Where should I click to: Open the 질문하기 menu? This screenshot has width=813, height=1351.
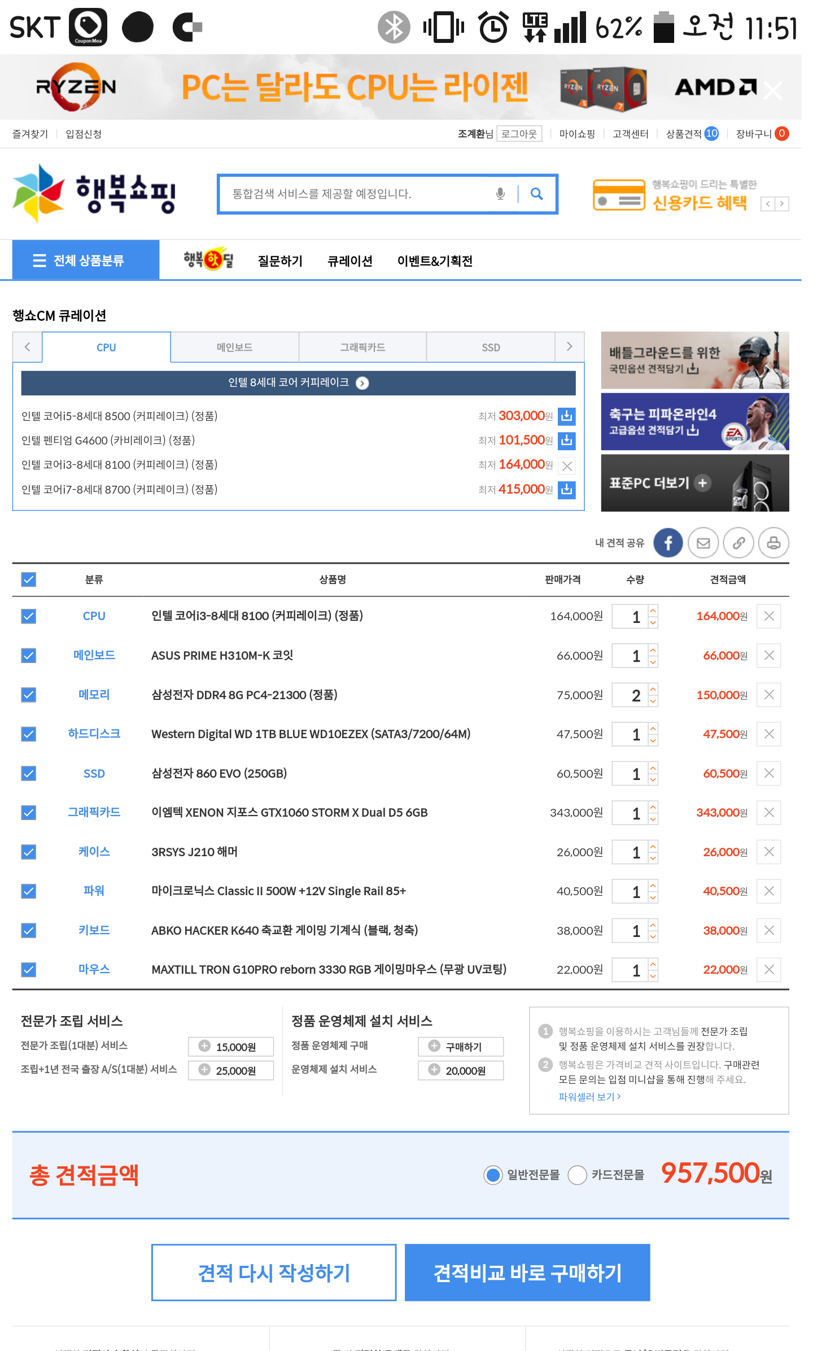tap(280, 261)
